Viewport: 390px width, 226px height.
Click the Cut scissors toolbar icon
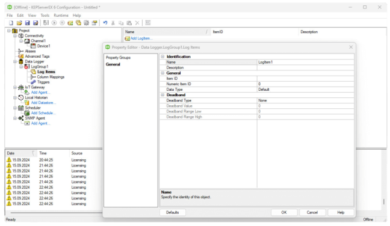click(113, 23)
